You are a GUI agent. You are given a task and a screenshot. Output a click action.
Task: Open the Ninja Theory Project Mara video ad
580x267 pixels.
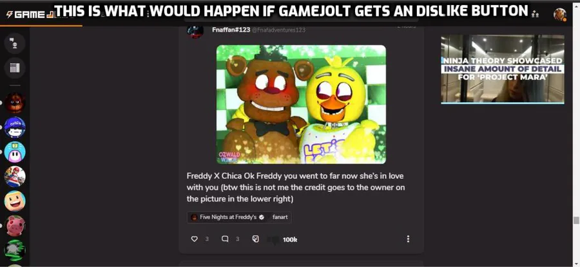click(502, 69)
